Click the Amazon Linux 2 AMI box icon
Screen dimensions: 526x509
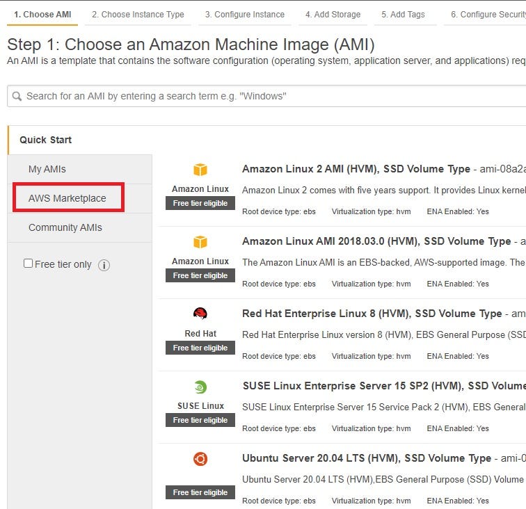(200, 170)
